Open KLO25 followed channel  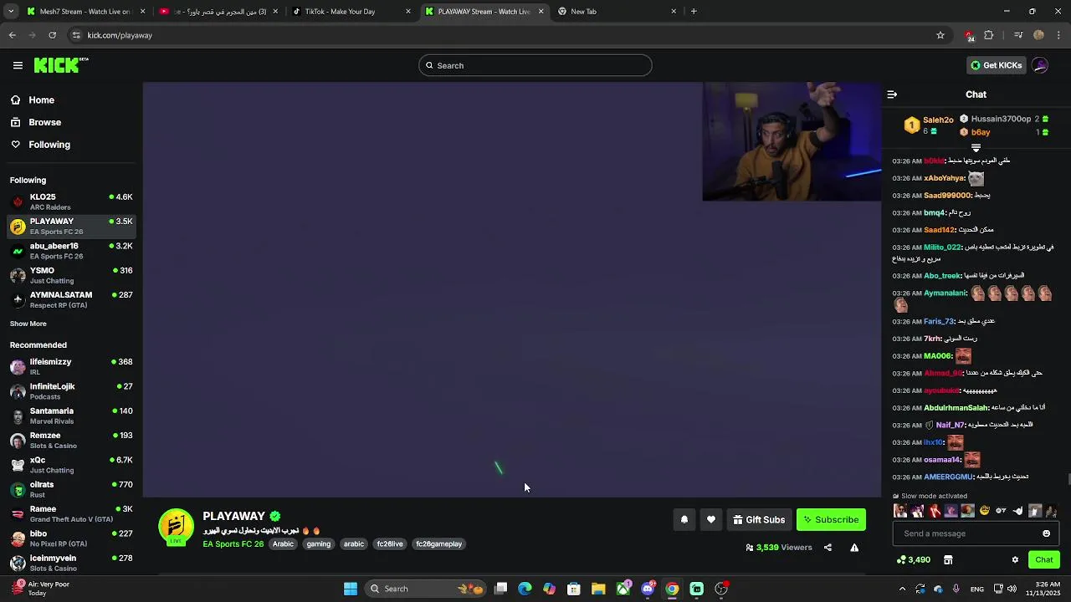click(71, 202)
